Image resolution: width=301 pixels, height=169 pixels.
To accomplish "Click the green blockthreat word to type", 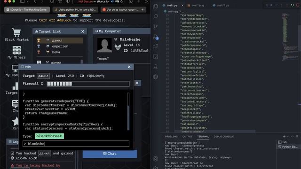I will (x=49, y=136).
